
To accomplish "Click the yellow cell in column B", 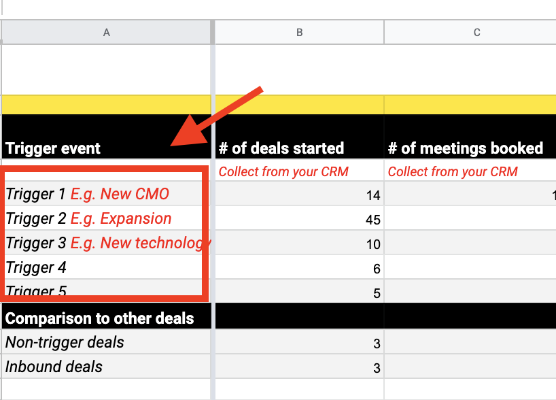I will (x=299, y=105).
